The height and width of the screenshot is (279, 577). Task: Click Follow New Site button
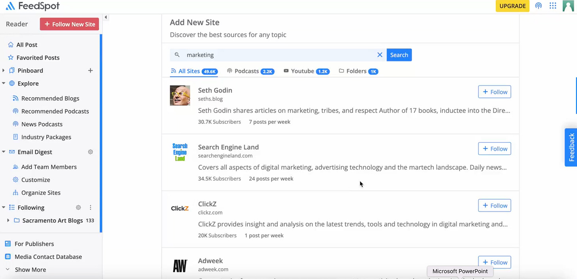click(x=69, y=24)
